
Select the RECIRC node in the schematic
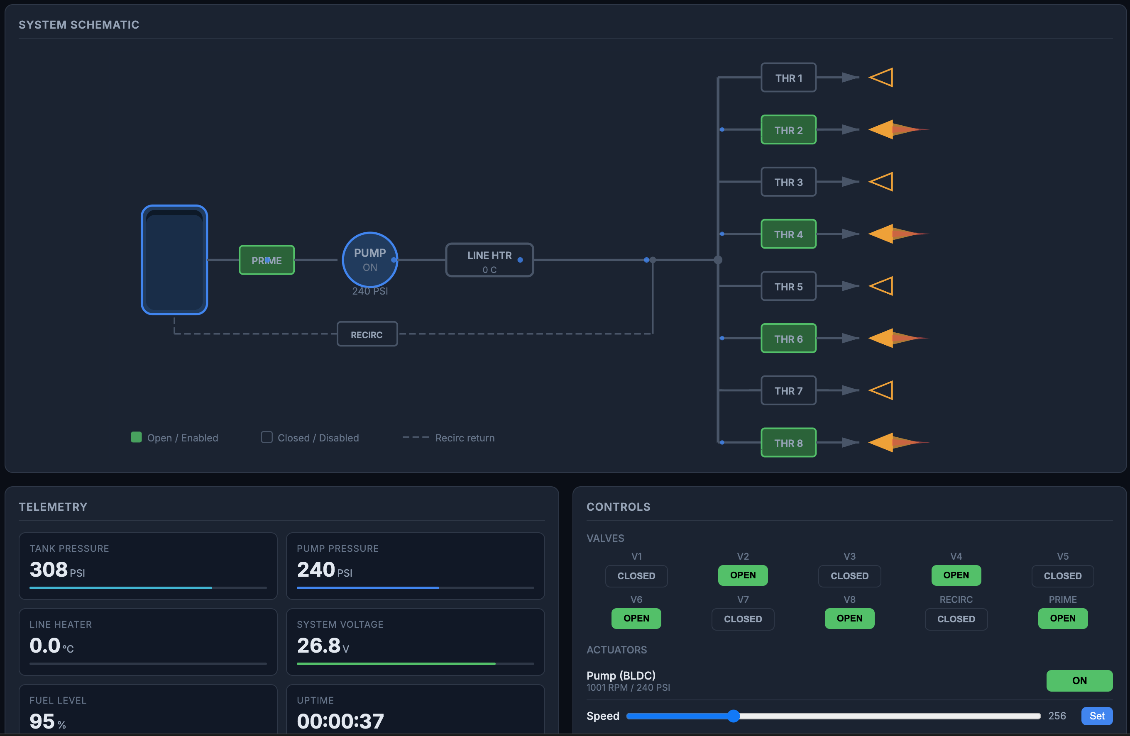tap(367, 334)
